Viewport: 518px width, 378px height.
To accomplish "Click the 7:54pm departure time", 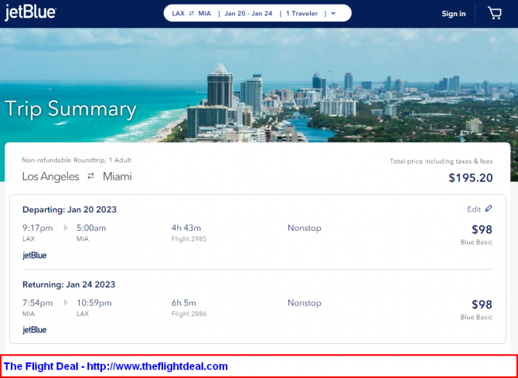I will (x=38, y=303).
